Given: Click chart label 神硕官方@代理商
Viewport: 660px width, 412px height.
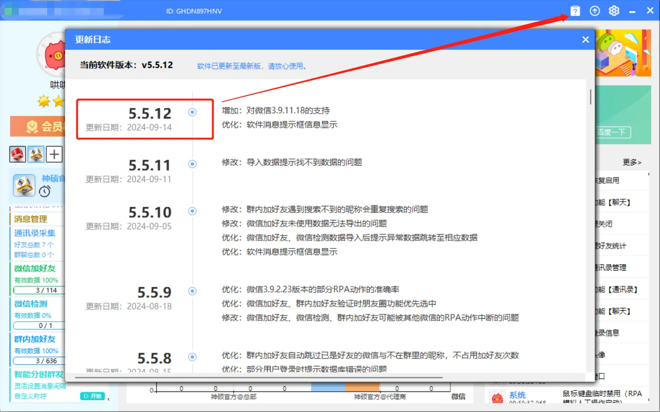Looking at the screenshot, I should 380,397.
